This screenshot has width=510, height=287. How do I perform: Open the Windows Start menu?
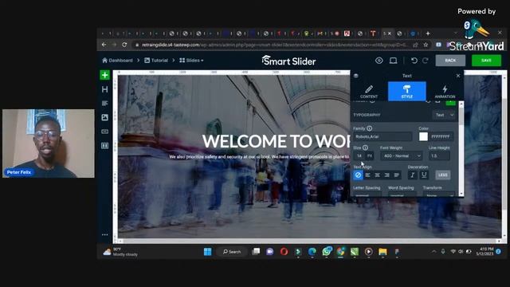click(x=207, y=252)
